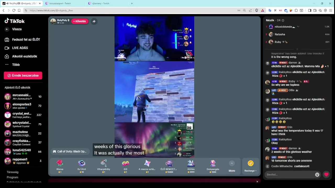Click the Társaság footer link
This screenshot has width=335, height=188.
tap(13, 172)
